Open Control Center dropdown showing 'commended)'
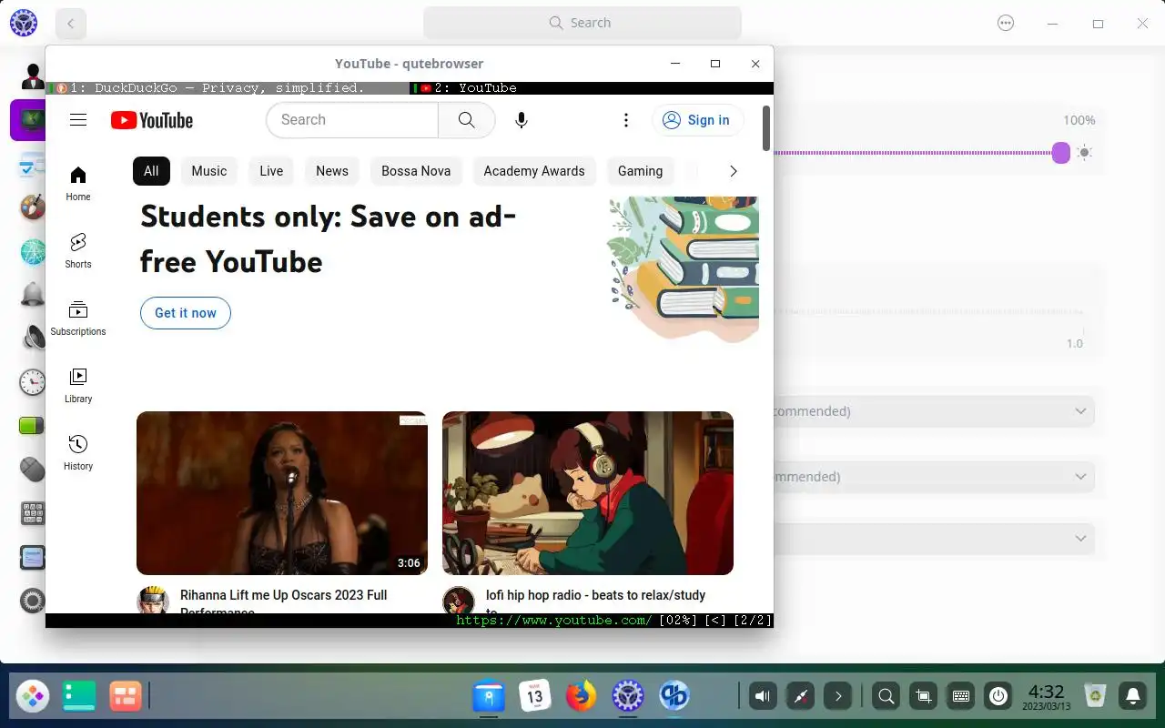This screenshot has height=728, width=1165. pyautogui.click(x=933, y=411)
